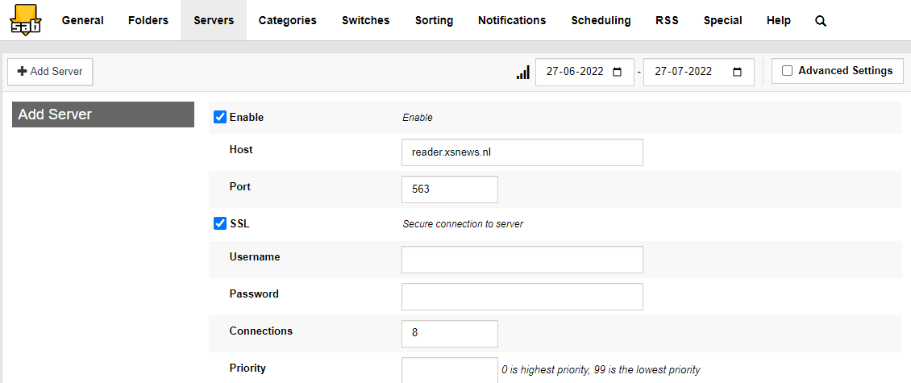Switch to the Folders tab
This screenshot has width=911, height=383.
click(148, 20)
